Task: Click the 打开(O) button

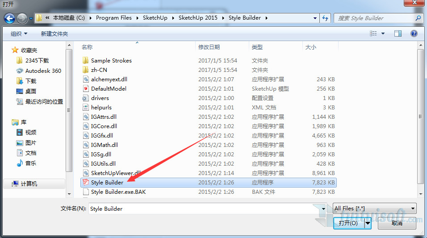Action: click(348, 223)
